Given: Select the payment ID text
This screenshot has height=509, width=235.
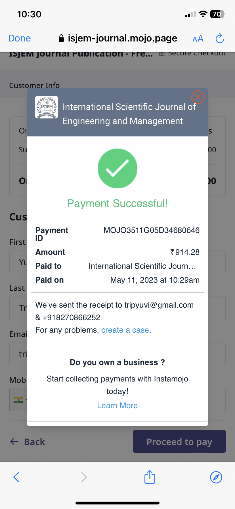Looking at the screenshot, I should (x=151, y=230).
